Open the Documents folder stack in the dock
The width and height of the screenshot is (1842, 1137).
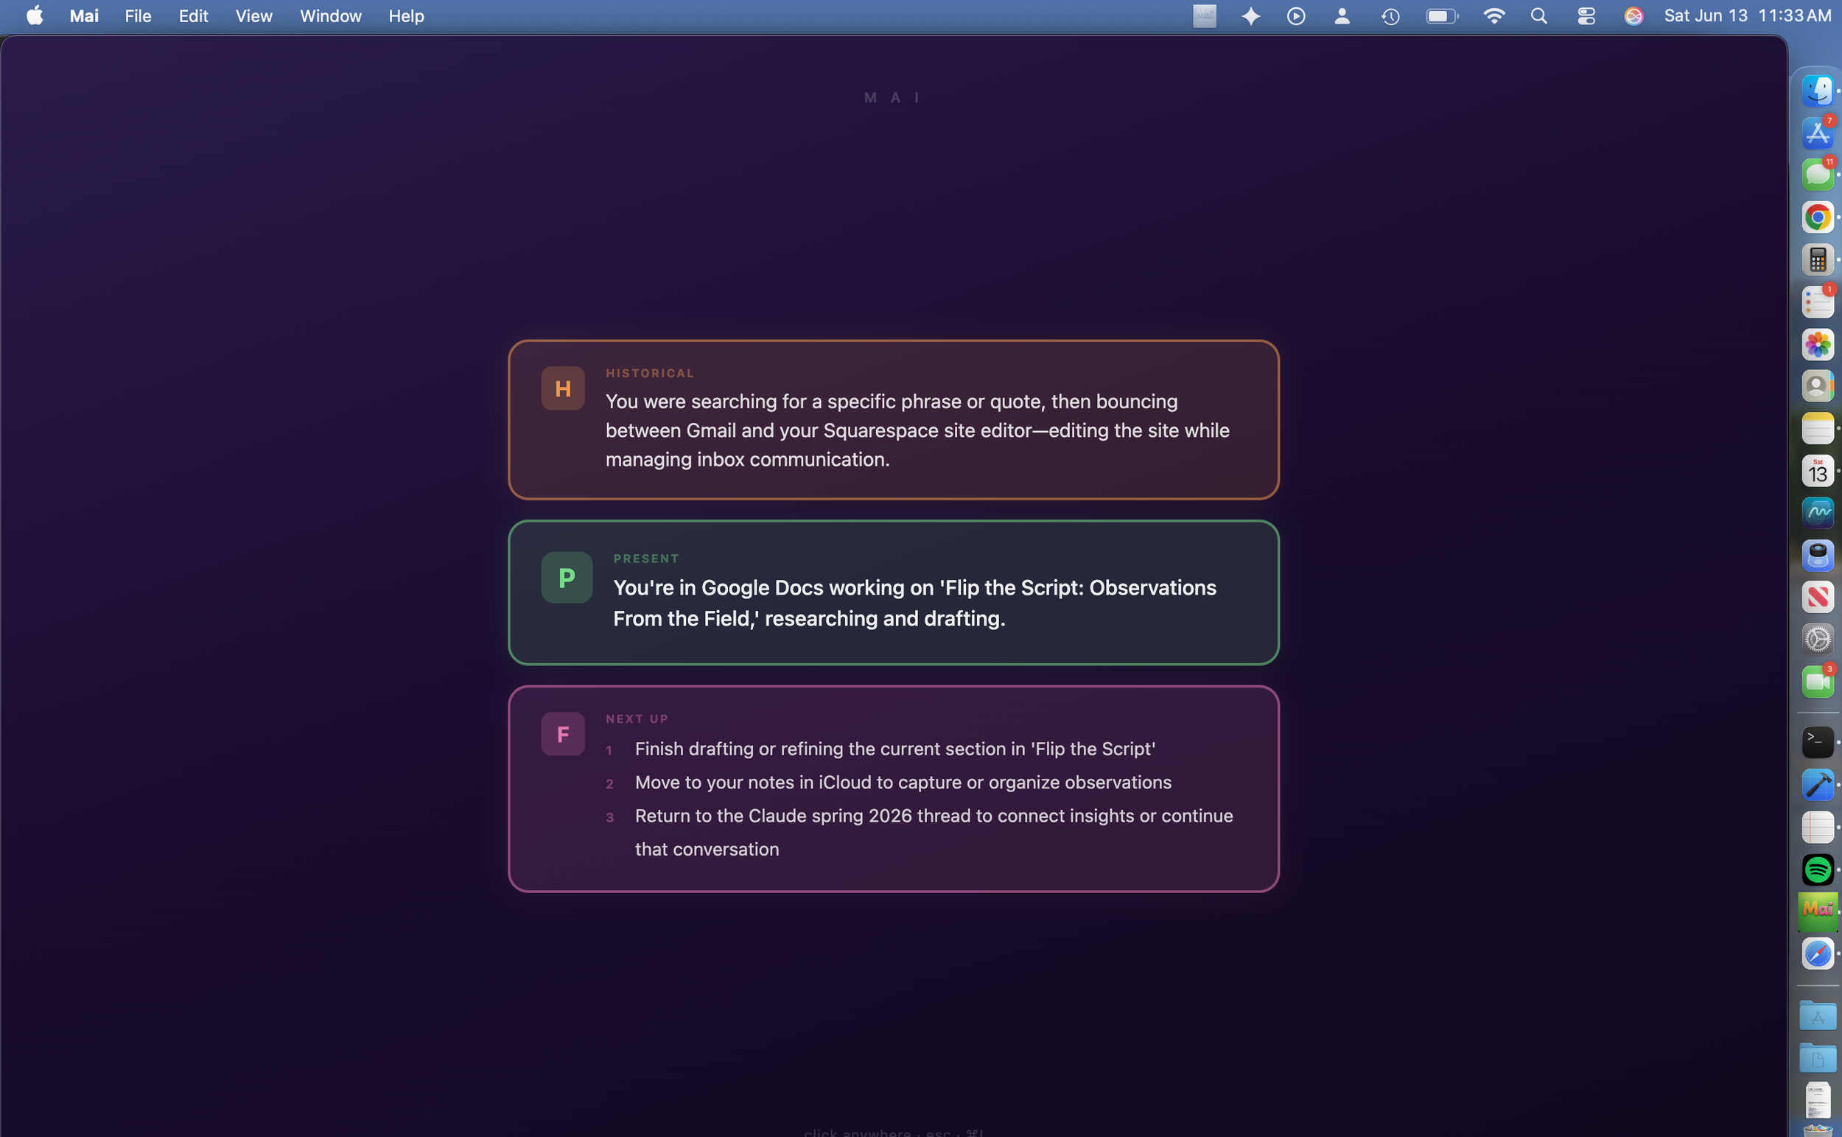point(1817,1058)
